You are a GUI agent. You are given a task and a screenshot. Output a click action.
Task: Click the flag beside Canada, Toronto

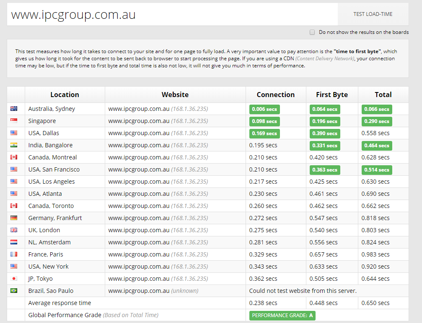tap(14, 206)
